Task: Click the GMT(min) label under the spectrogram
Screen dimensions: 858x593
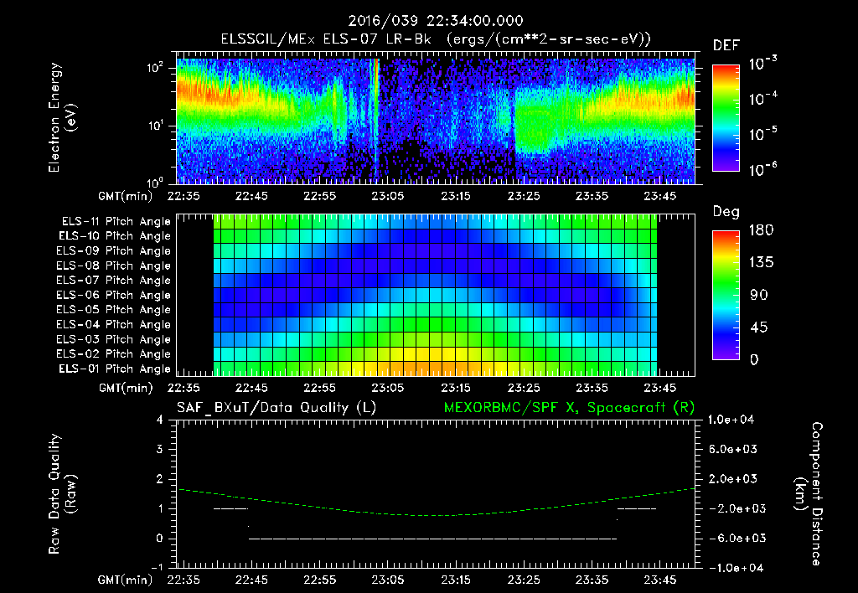Action: pos(125,196)
